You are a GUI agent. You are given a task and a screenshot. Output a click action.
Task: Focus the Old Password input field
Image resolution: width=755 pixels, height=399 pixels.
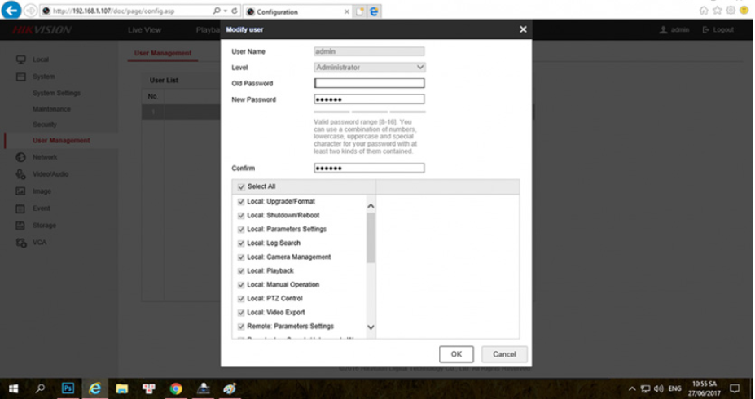pyautogui.click(x=369, y=83)
